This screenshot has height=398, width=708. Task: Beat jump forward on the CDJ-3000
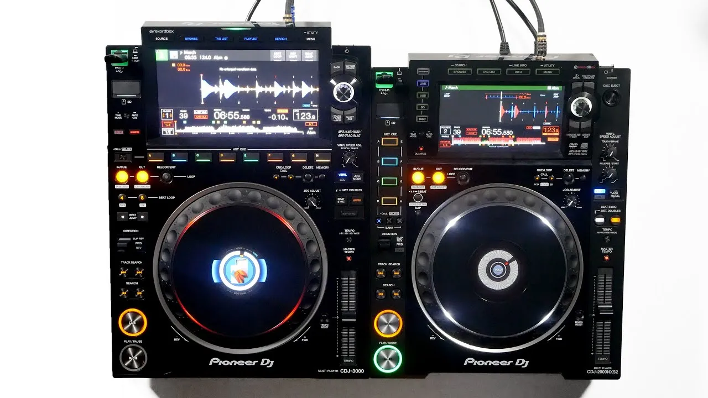pos(143,217)
